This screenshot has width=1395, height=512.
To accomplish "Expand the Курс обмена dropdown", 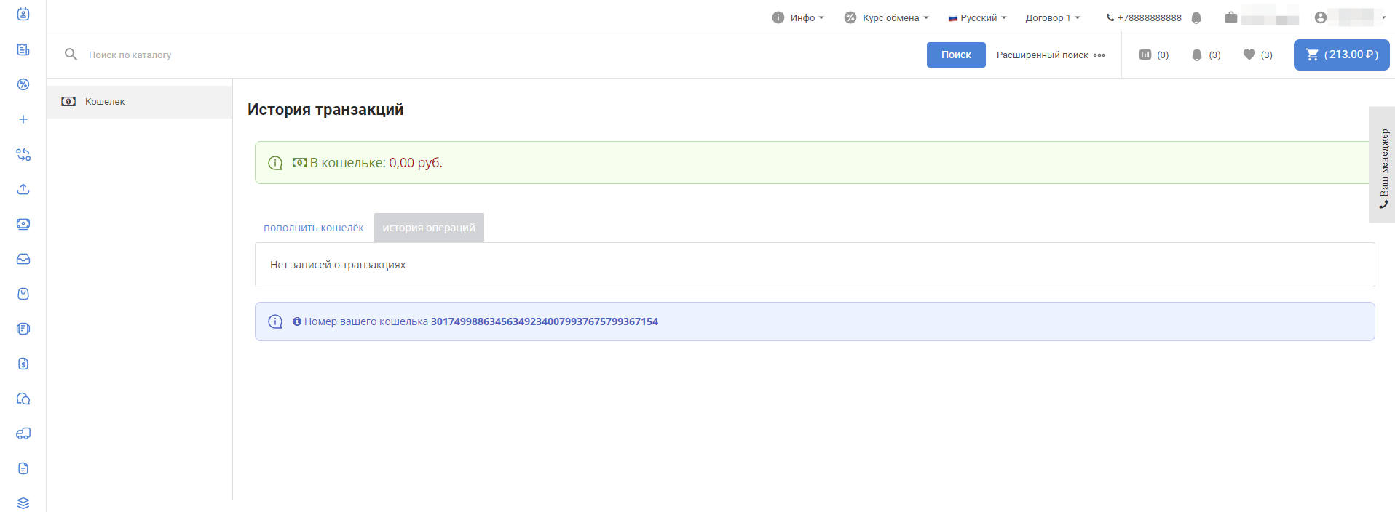I will pyautogui.click(x=886, y=17).
